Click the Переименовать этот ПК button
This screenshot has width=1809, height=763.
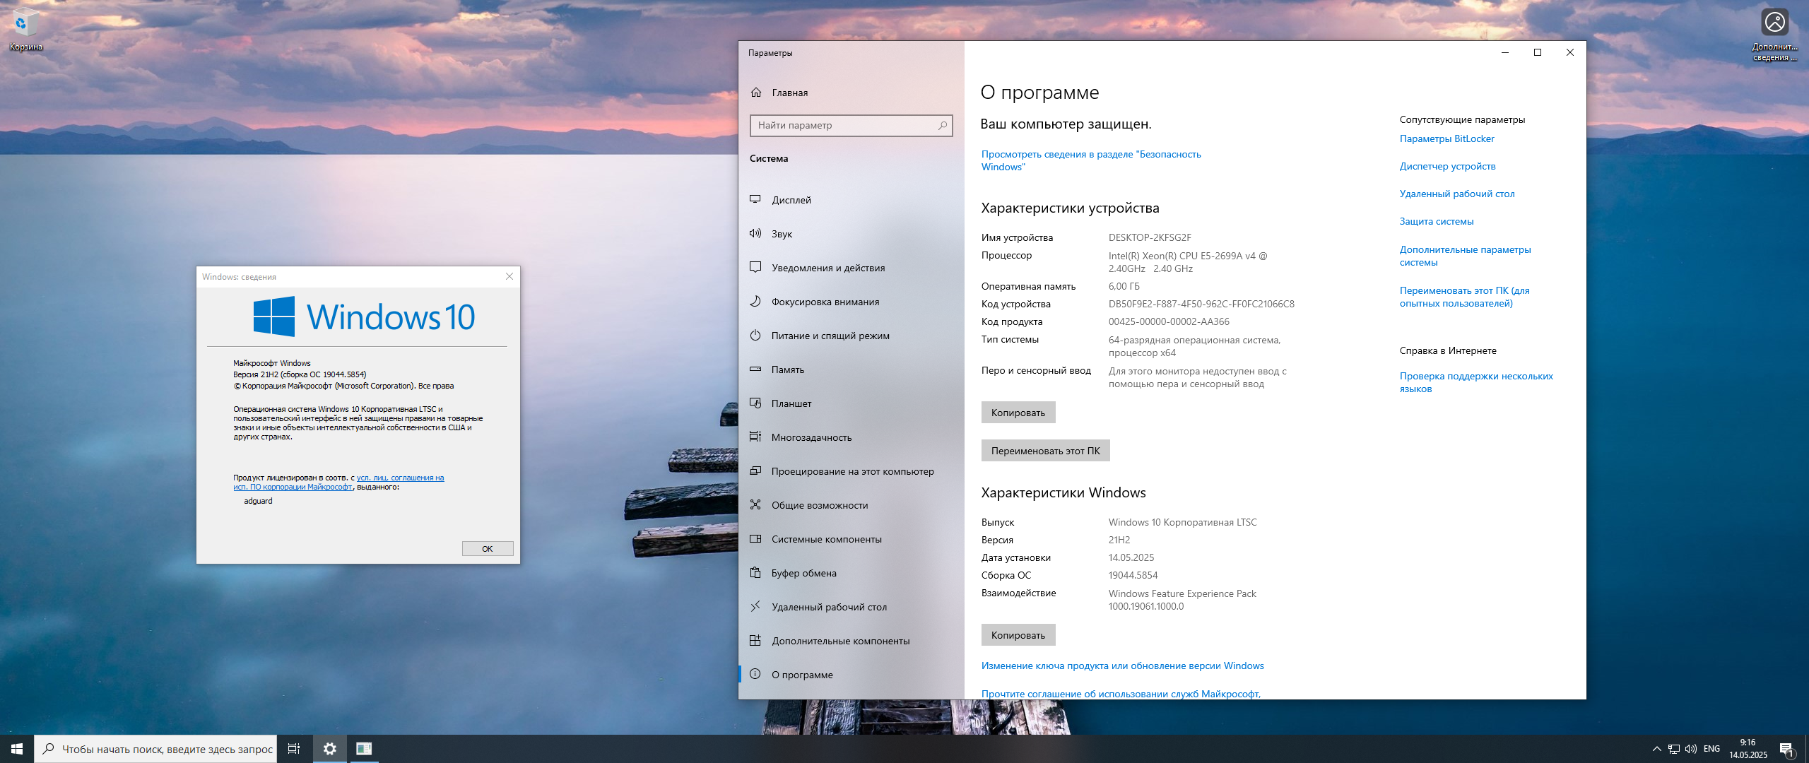tap(1045, 451)
